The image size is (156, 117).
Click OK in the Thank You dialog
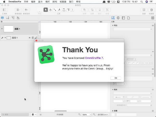click(x=116, y=78)
